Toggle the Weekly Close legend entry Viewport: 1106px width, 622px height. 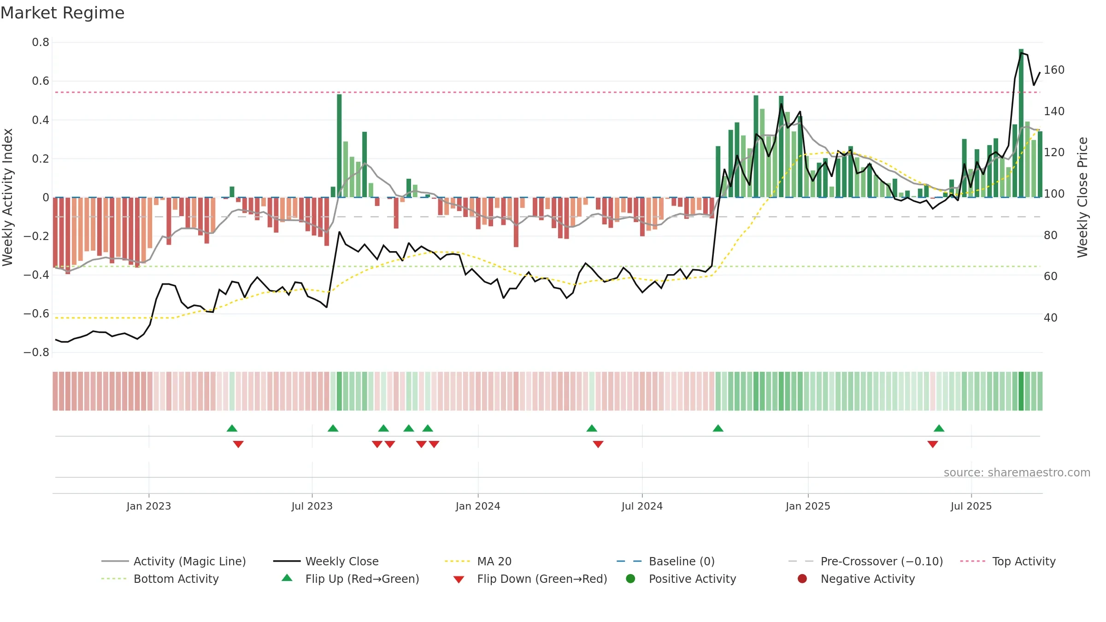(x=326, y=561)
